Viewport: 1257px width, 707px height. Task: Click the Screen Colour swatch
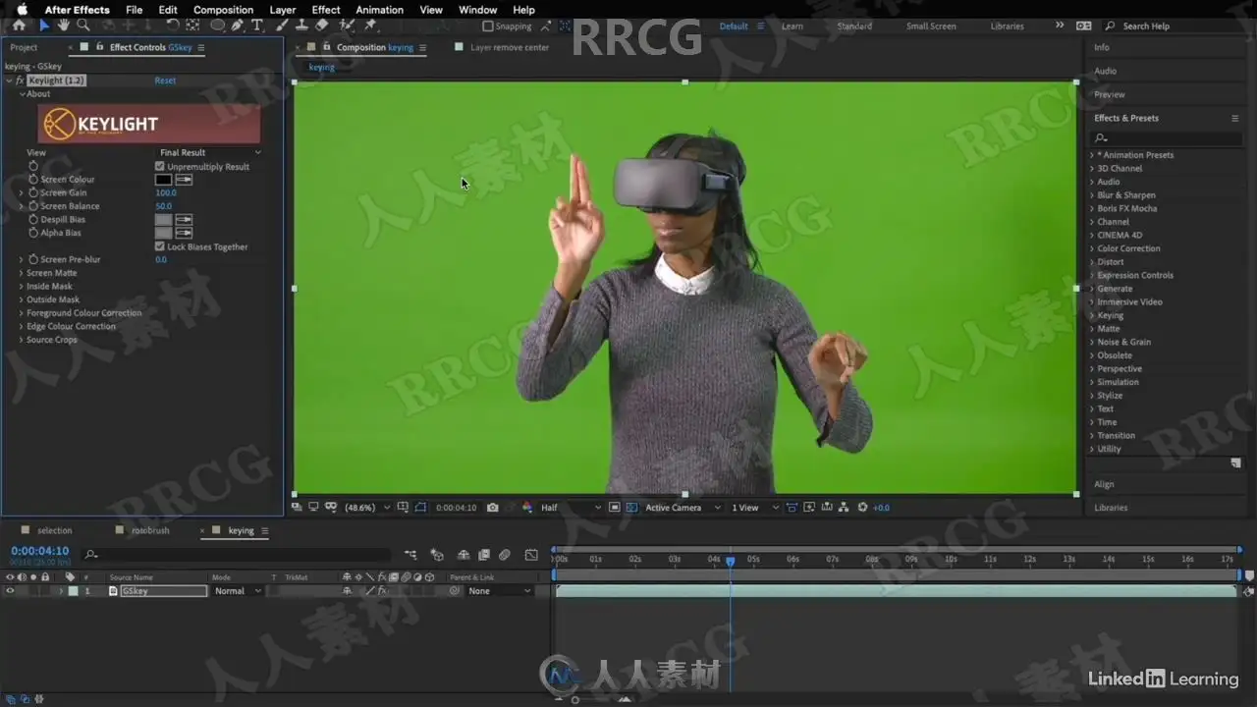tap(163, 180)
